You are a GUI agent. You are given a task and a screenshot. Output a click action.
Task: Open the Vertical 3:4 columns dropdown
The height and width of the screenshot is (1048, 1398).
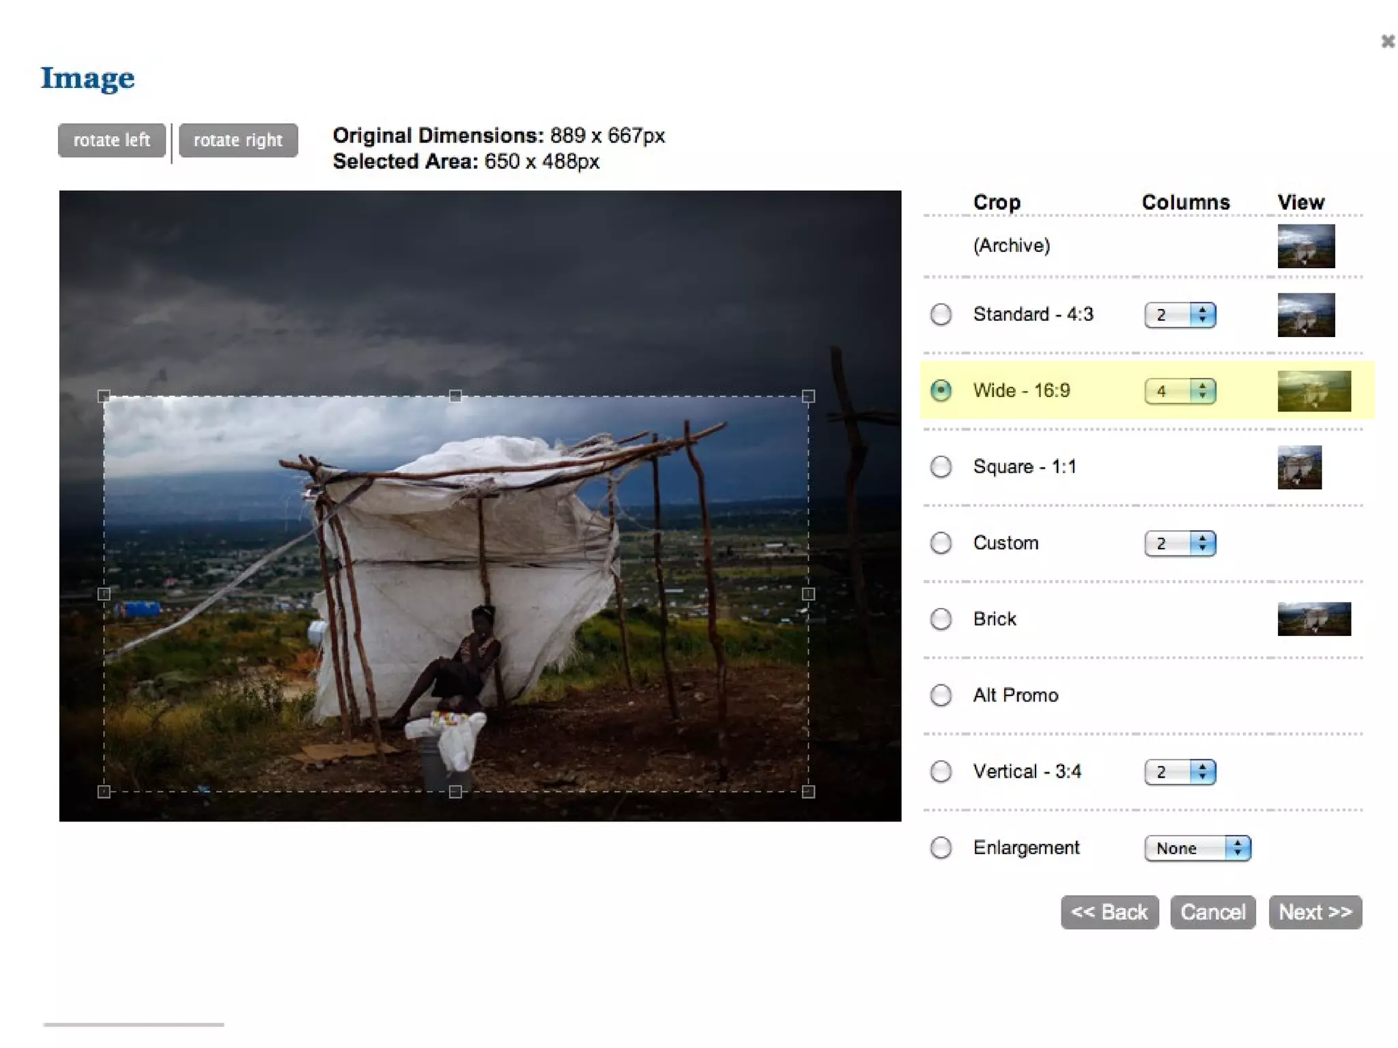(x=1180, y=772)
